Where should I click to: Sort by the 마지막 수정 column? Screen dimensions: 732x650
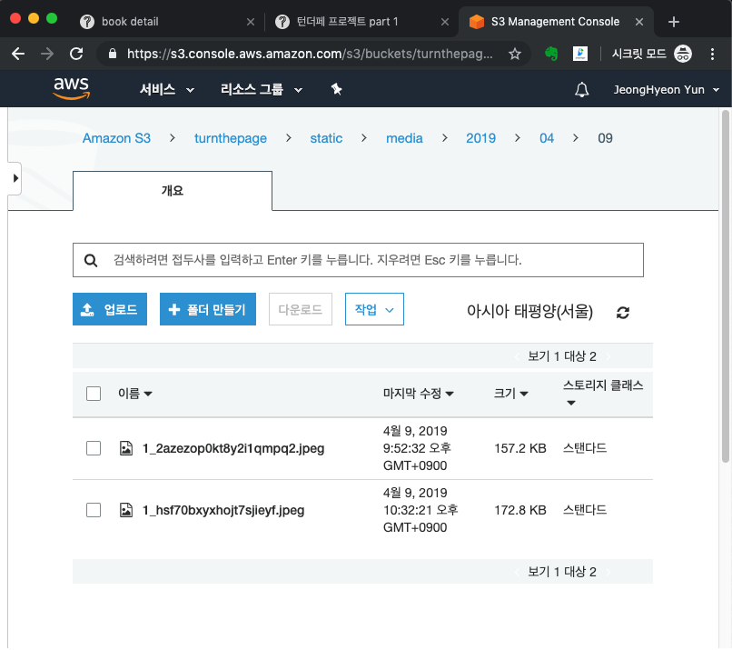click(419, 394)
